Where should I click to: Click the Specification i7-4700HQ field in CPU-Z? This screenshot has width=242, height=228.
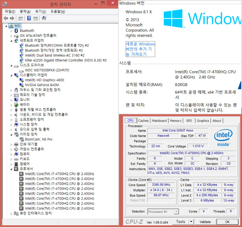(192, 153)
